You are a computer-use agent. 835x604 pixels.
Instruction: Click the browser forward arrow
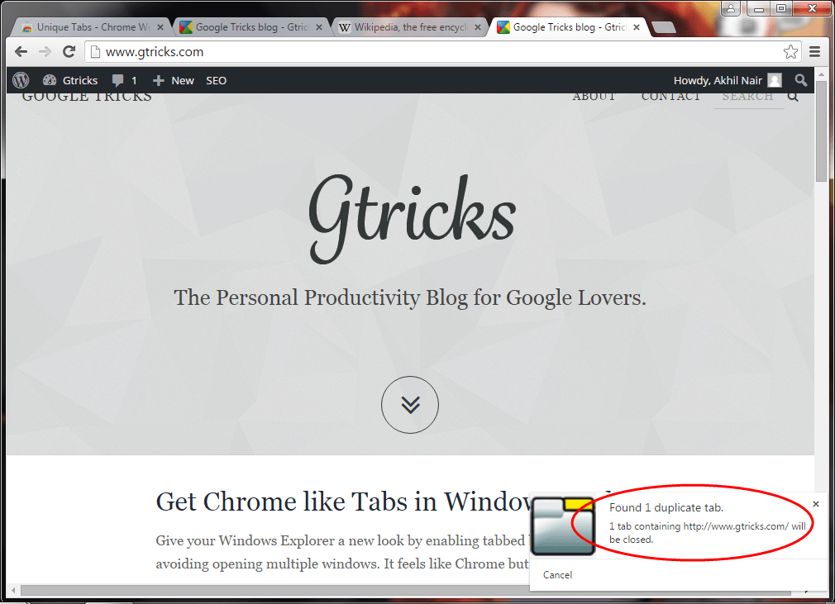point(45,51)
